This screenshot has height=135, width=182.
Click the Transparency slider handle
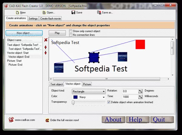pos(73,103)
